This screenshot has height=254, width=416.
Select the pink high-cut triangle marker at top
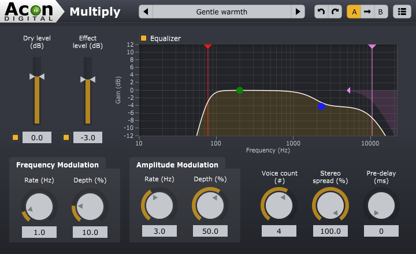372,46
